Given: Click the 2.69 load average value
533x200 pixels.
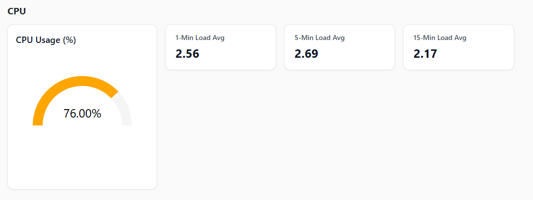Looking at the screenshot, I should pos(306,54).
